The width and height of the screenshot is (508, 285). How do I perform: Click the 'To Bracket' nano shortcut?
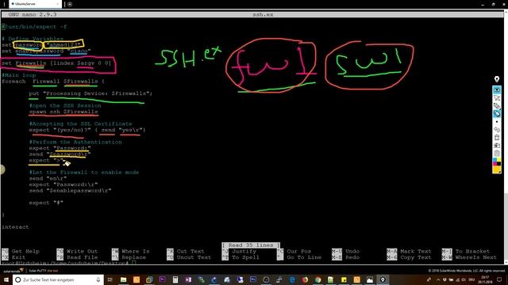(466, 251)
